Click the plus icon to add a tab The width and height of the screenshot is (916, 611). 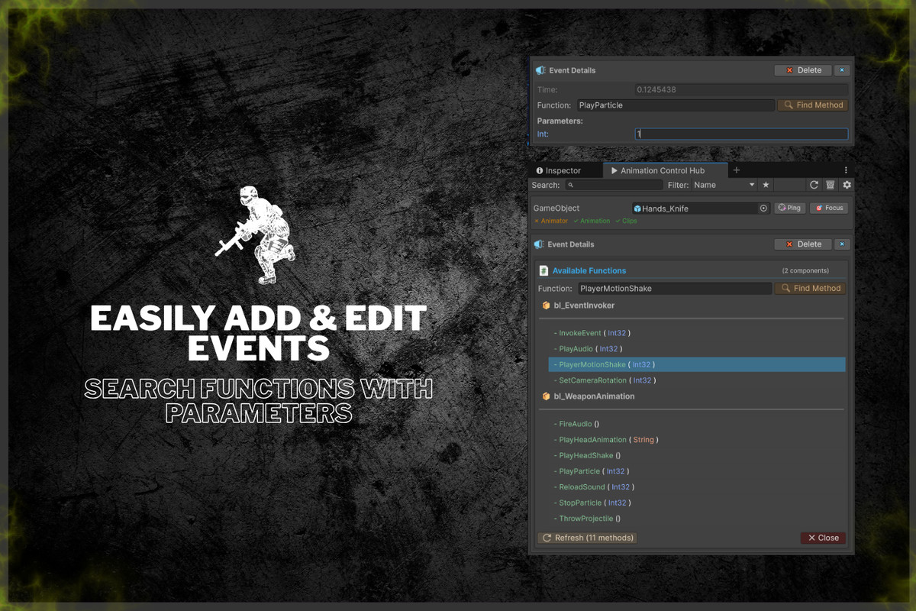click(x=737, y=170)
